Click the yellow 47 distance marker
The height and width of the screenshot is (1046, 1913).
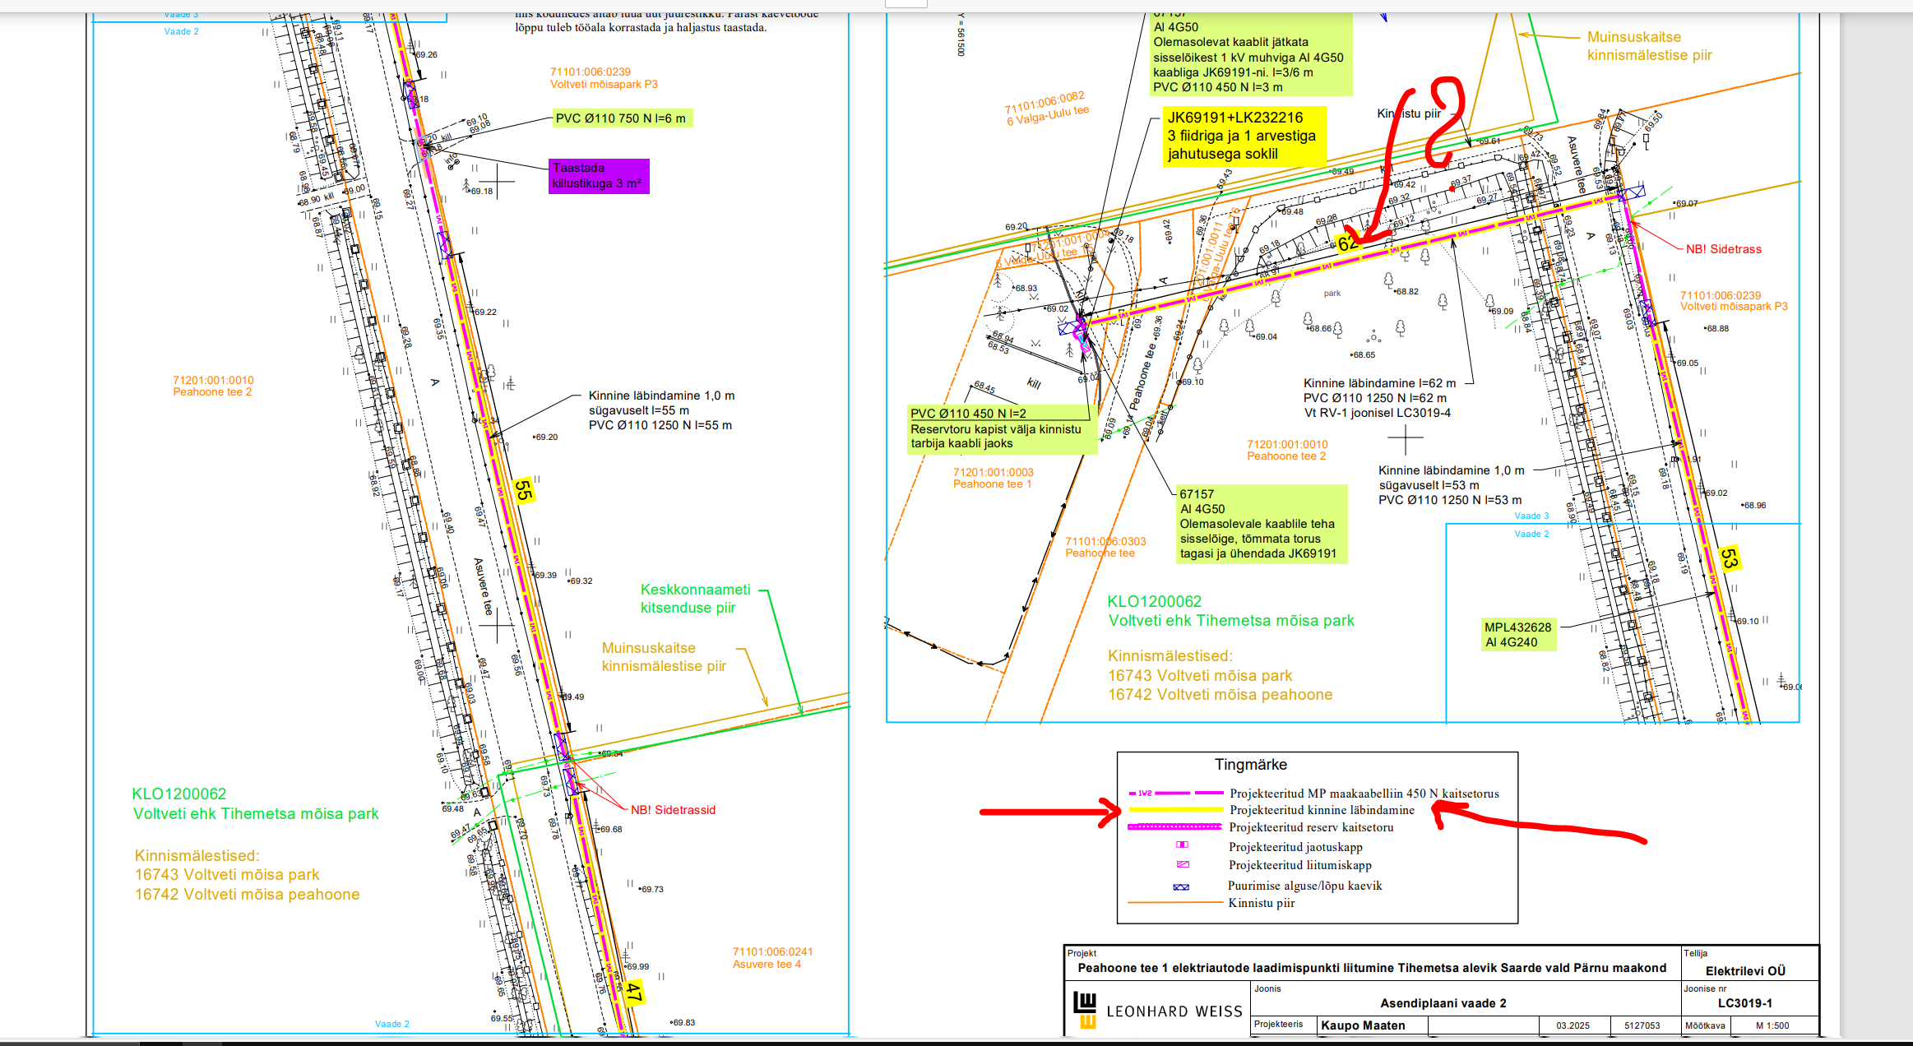tap(632, 992)
